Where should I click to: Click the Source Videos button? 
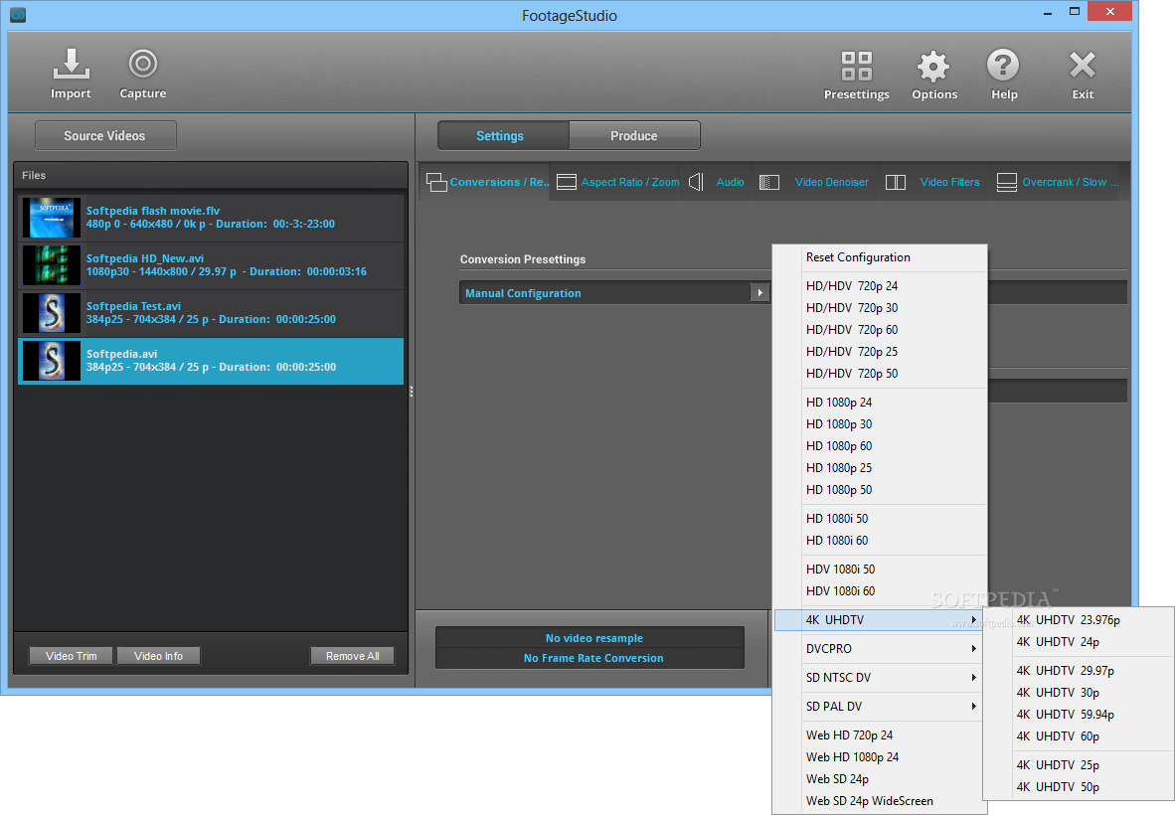105,135
